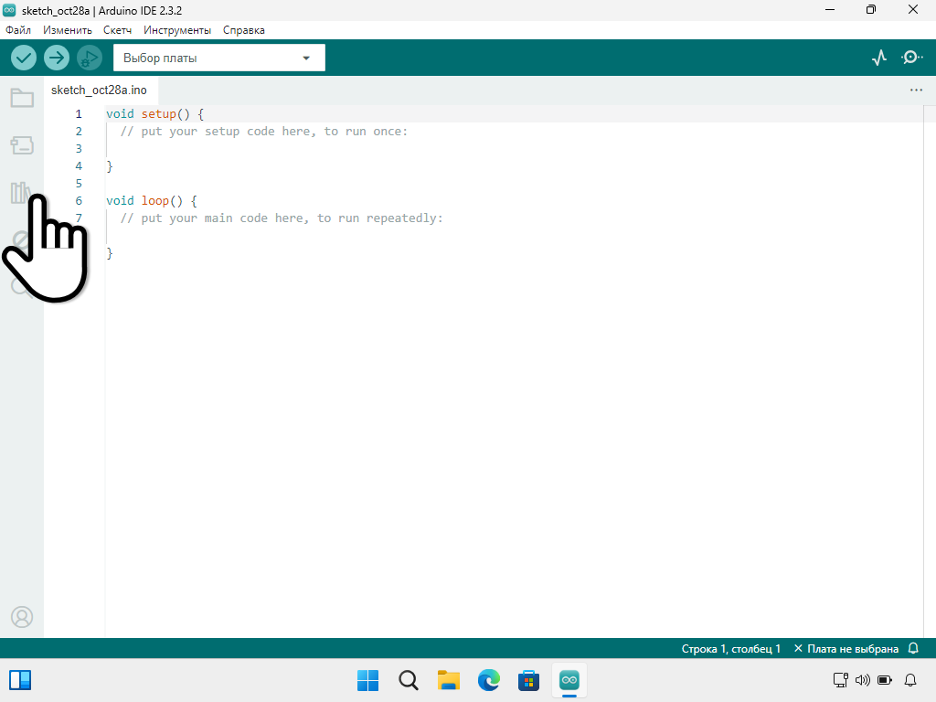Open the Library Manager panel
The height and width of the screenshot is (702, 936).
(x=20, y=192)
